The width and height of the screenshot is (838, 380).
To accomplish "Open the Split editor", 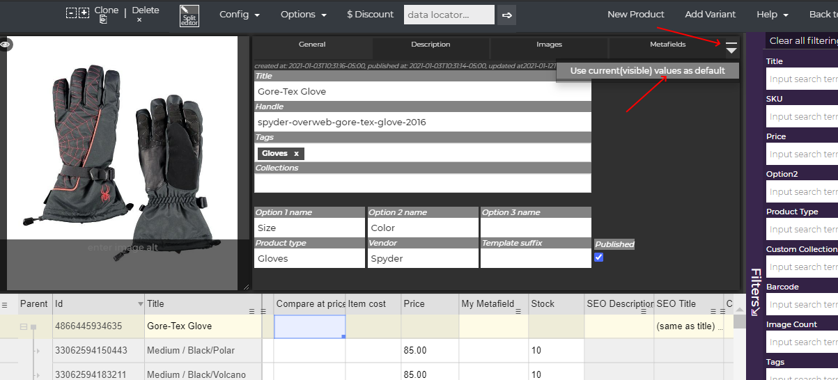I will point(189,16).
